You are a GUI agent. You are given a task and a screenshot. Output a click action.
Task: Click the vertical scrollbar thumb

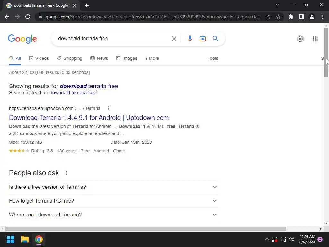(326, 52)
